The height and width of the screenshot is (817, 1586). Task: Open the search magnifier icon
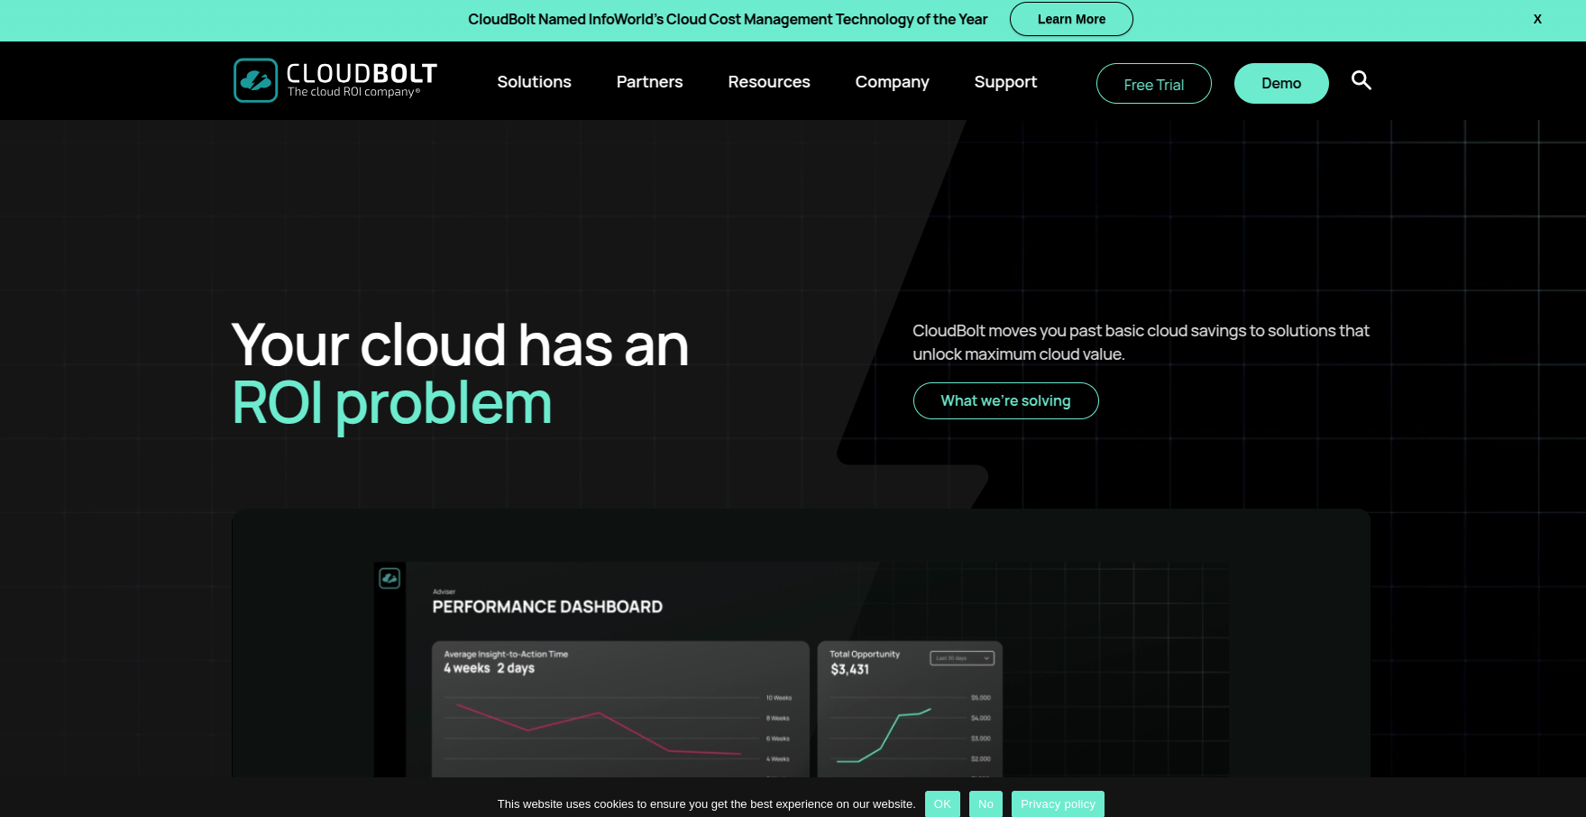pos(1361,81)
